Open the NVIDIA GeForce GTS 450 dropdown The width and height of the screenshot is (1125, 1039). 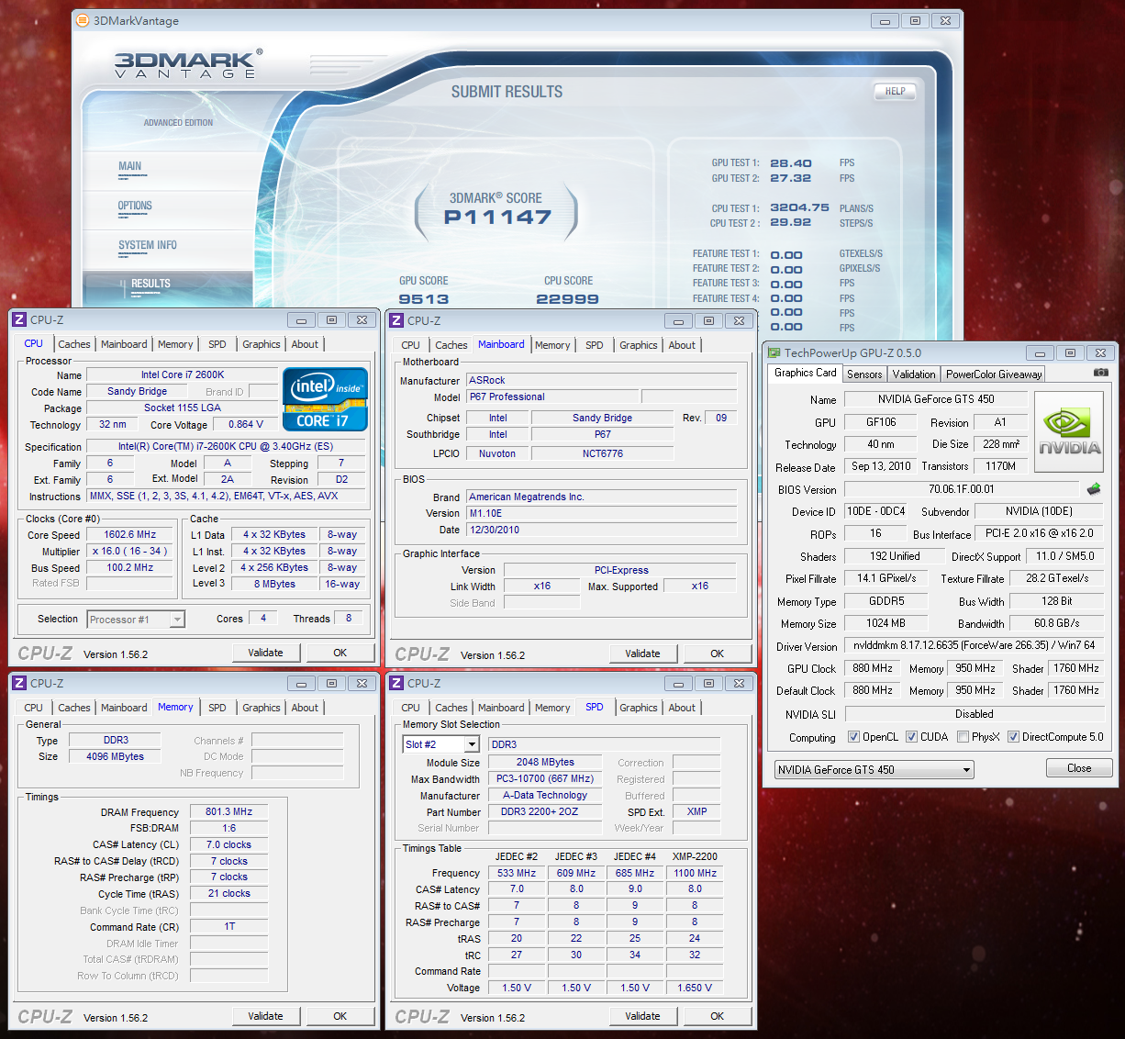(966, 770)
